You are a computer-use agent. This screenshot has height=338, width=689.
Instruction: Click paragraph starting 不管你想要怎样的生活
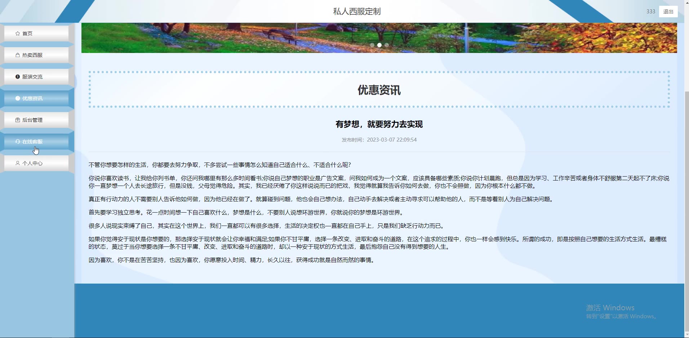[x=220, y=165]
